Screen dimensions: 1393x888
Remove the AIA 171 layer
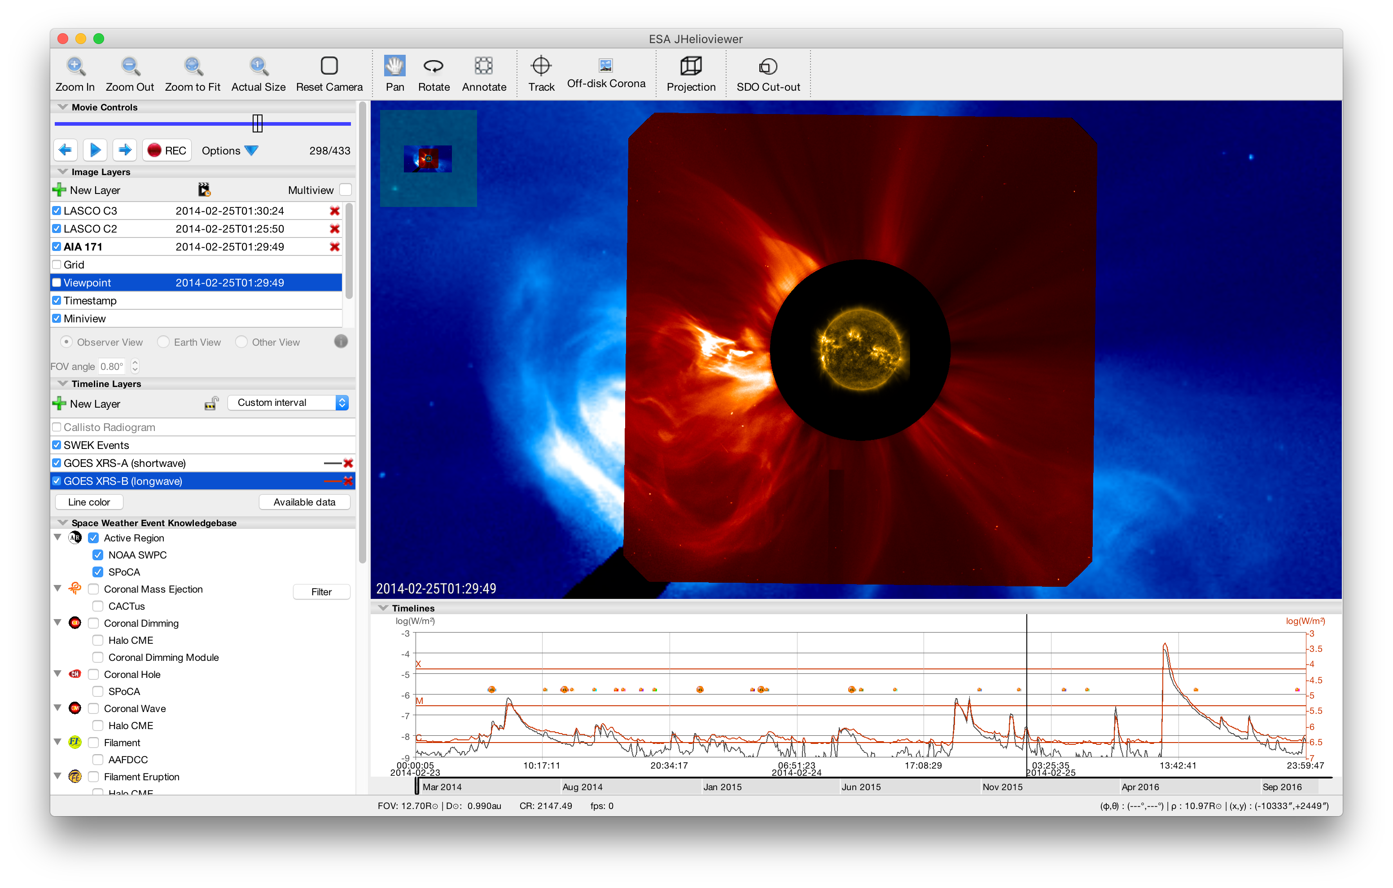tap(334, 246)
